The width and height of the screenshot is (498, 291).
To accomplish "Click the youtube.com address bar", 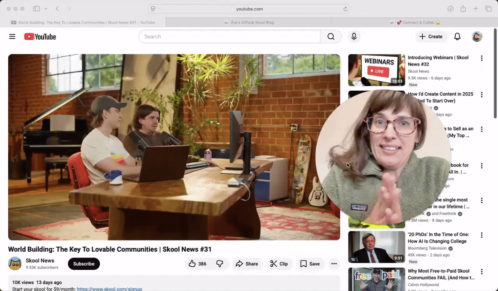I will pyautogui.click(x=249, y=9).
